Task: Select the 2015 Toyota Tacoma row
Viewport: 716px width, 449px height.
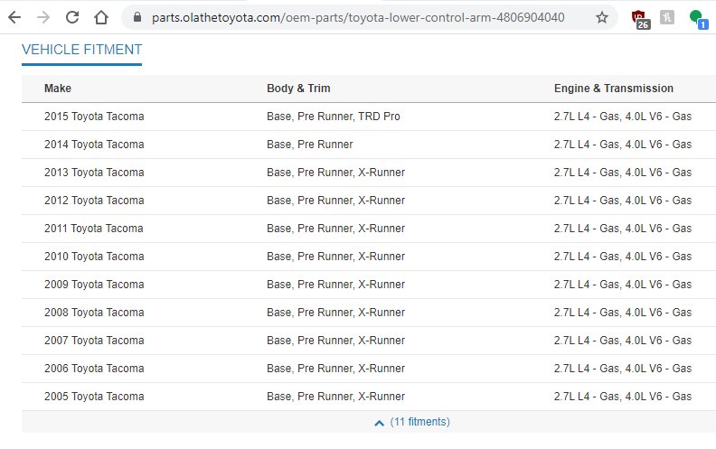Action: (369, 117)
